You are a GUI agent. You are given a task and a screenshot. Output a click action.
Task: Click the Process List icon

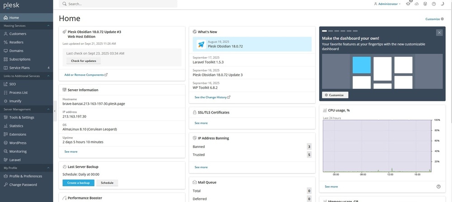point(5,92)
